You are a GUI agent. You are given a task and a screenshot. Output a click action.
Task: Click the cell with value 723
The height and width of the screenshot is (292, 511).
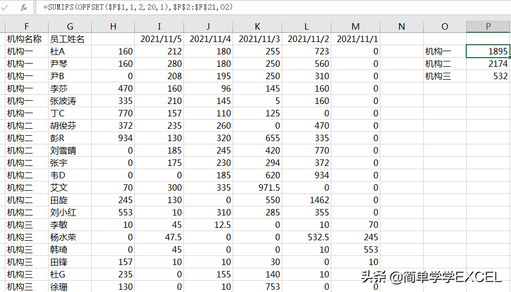tap(306, 51)
